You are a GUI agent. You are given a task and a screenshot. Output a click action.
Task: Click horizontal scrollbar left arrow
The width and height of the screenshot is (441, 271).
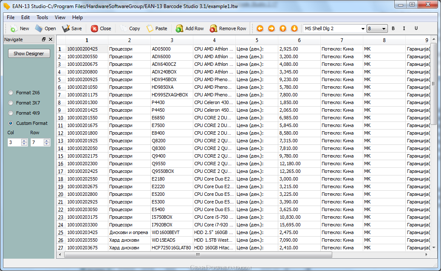click(60, 254)
